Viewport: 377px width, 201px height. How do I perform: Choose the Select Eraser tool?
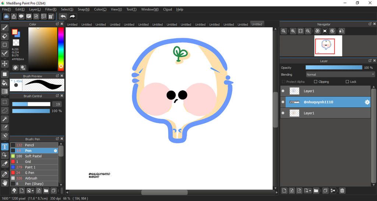5,136
